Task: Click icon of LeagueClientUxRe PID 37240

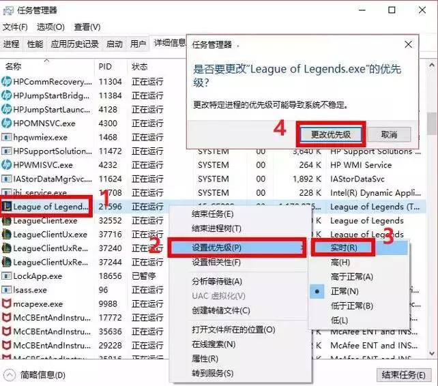Action: (x=6, y=248)
